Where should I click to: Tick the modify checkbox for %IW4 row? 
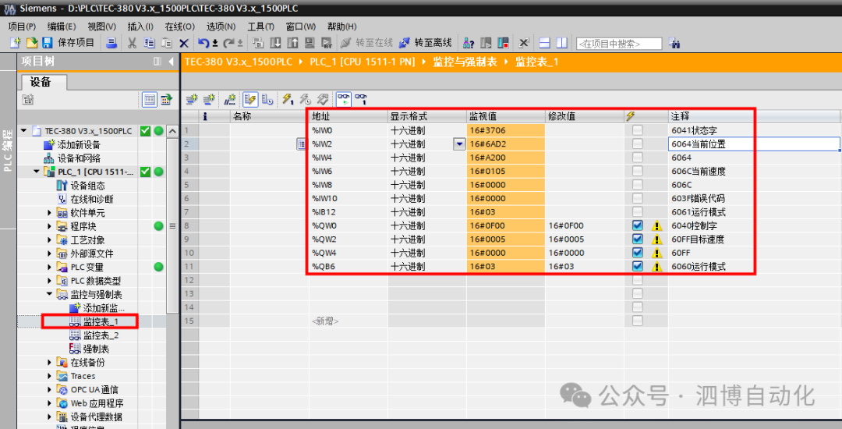[x=638, y=158]
